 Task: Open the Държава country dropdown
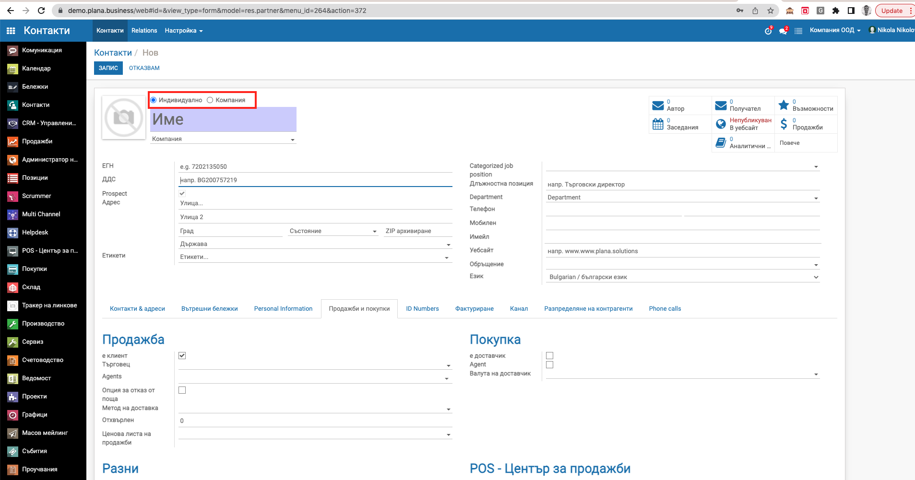click(449, 245)
